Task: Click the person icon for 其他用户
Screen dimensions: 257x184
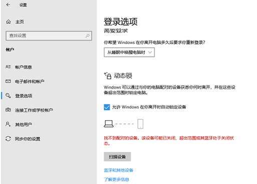Action: [8, 124]
